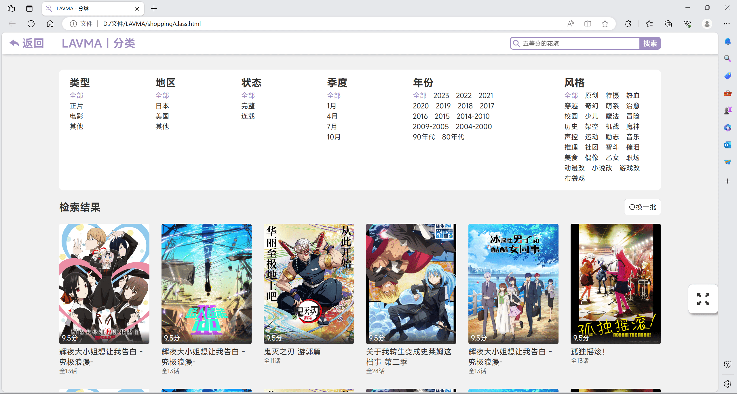
Task: Open the 路人超能100 poster thumbnail
Action: tap(206, 284)
